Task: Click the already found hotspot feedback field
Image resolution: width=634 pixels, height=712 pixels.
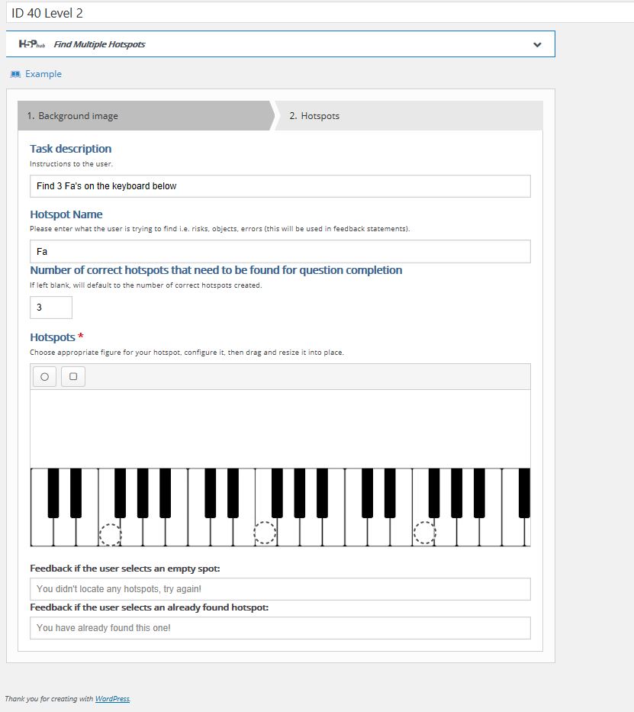Action: [280, 628]
